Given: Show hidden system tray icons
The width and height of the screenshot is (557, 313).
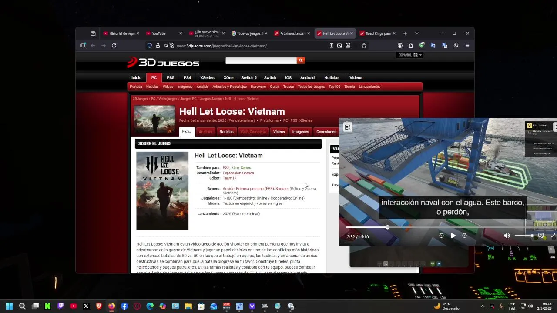Looking at the screenshot, I should pyautogui.click(x=482, y=306).
